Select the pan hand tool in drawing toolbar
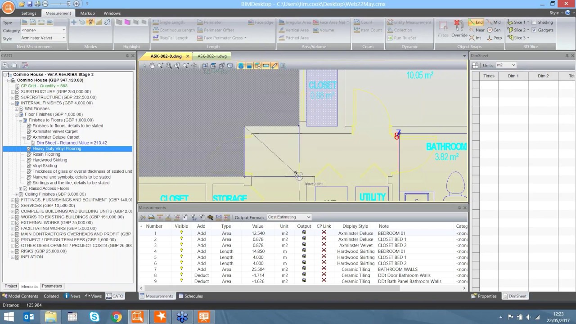 coord(152,66)
